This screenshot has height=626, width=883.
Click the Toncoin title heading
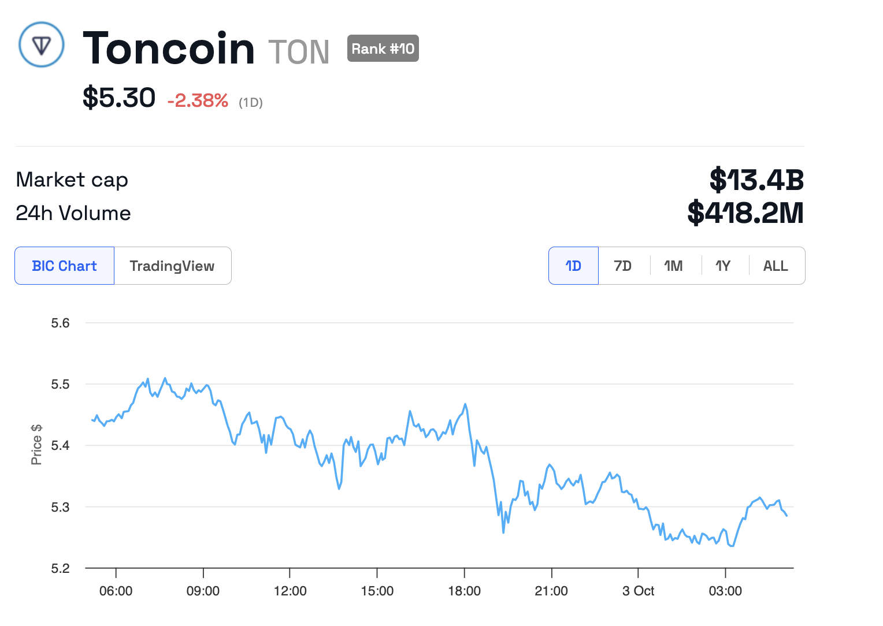[169, 49]
